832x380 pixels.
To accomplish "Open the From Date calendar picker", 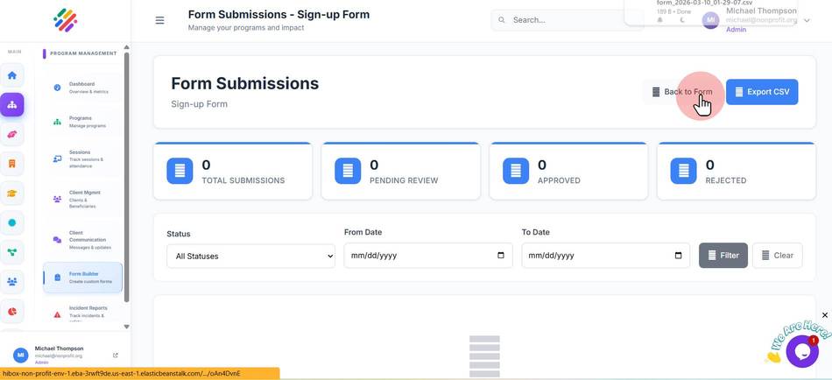I will (x=501, y=256).
